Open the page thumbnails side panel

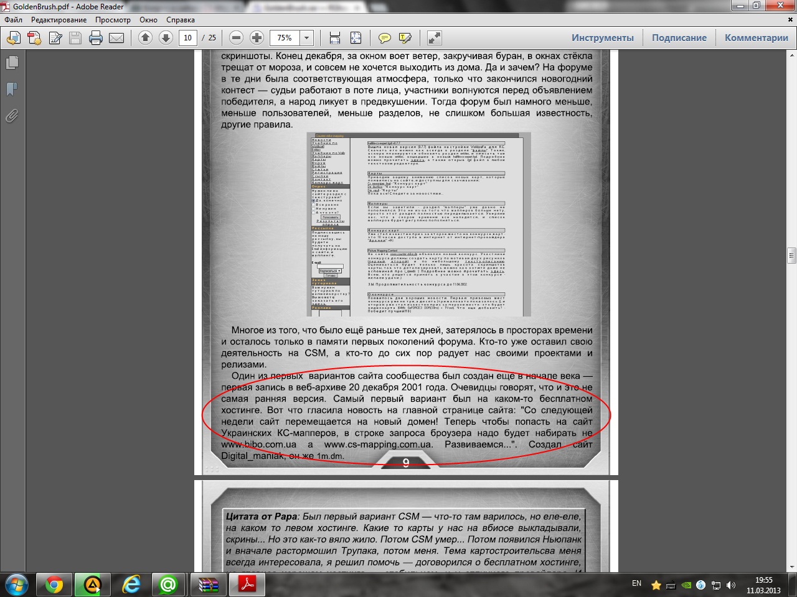12,63
